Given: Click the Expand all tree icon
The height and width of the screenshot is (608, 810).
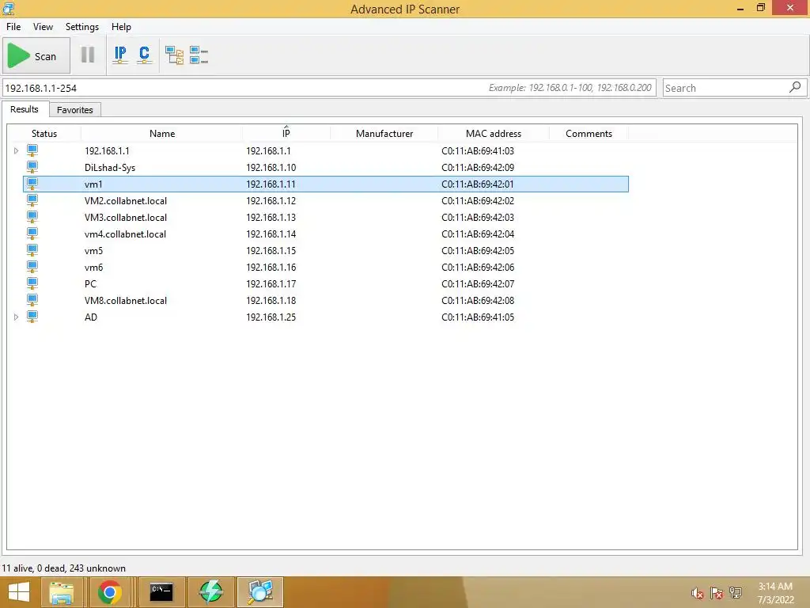Looking at the screenshot, I should [174, 55].
